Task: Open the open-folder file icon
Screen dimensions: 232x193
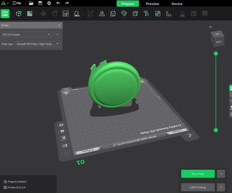Action: coord(31,3)
